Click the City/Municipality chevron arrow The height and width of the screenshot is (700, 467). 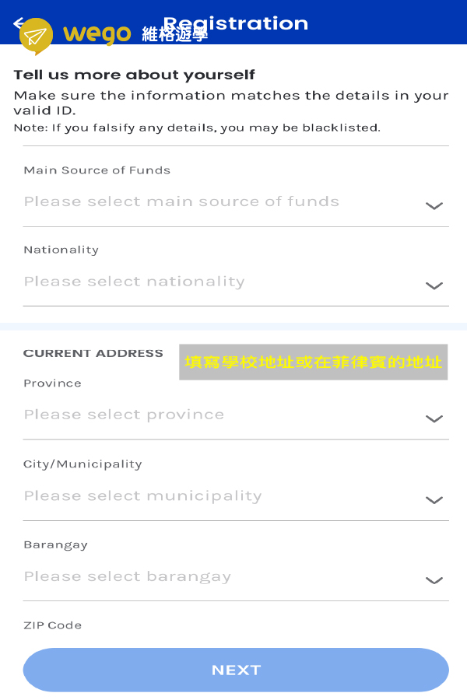pyautogui.click(x=434, y=500)
